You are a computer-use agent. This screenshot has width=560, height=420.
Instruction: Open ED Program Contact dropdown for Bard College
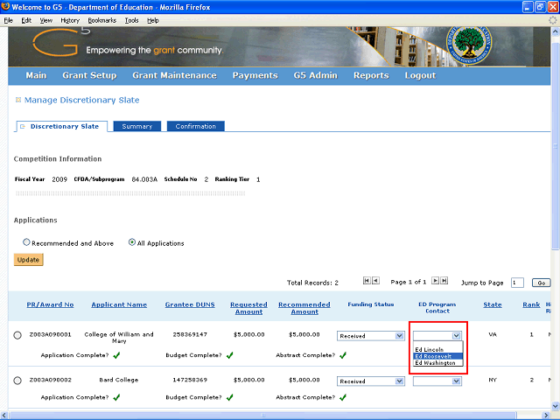pyautogui.click(x=437, y=381)
